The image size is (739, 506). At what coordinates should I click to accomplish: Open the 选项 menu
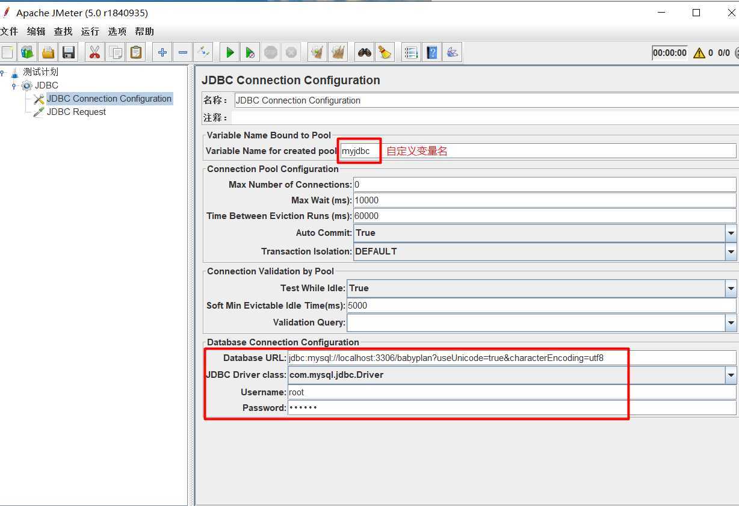(x=117, y=31)
